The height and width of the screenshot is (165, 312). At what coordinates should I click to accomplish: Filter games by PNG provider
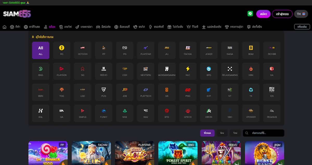188,92
